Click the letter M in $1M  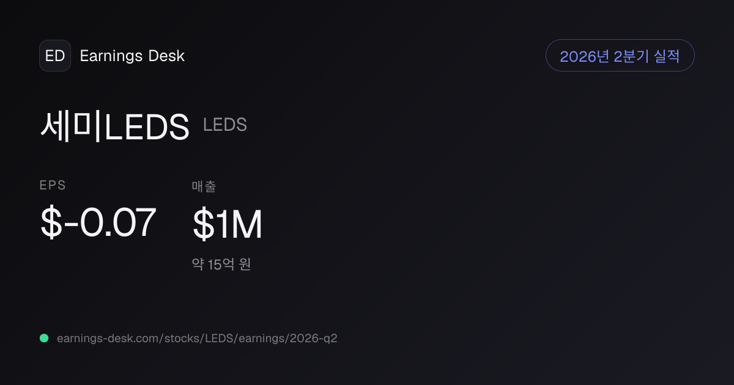(248, 224)
